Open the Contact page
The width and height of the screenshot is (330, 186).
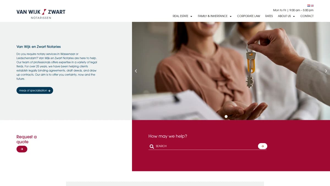point(307,16)
